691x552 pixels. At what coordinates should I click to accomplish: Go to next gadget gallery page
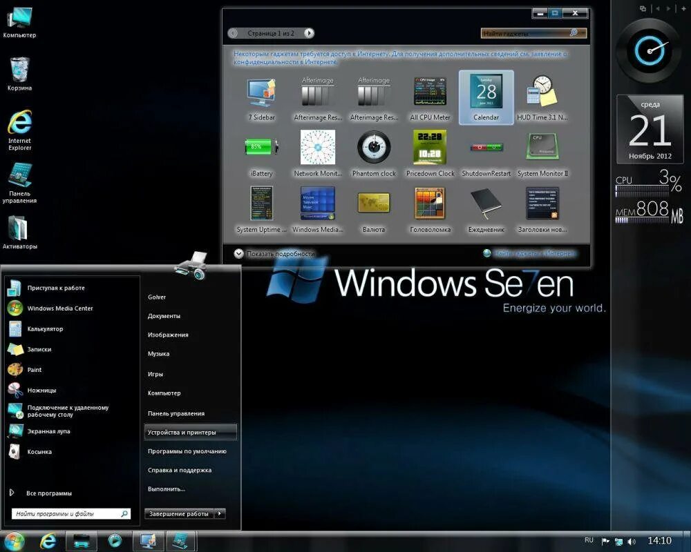pyautogui.click(x=309, y=33)
